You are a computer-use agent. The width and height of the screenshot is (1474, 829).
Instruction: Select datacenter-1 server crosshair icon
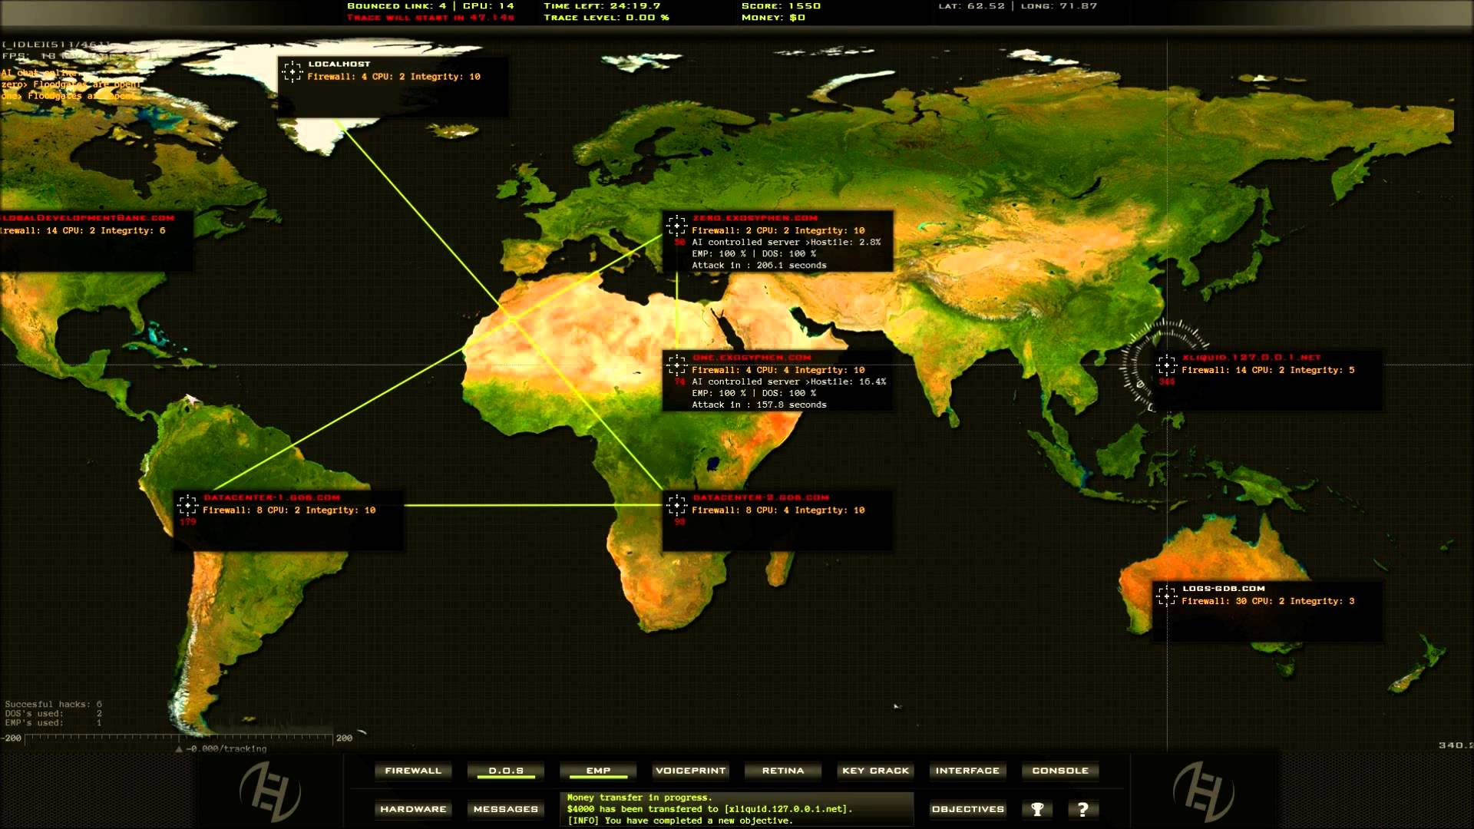point(187,505)
